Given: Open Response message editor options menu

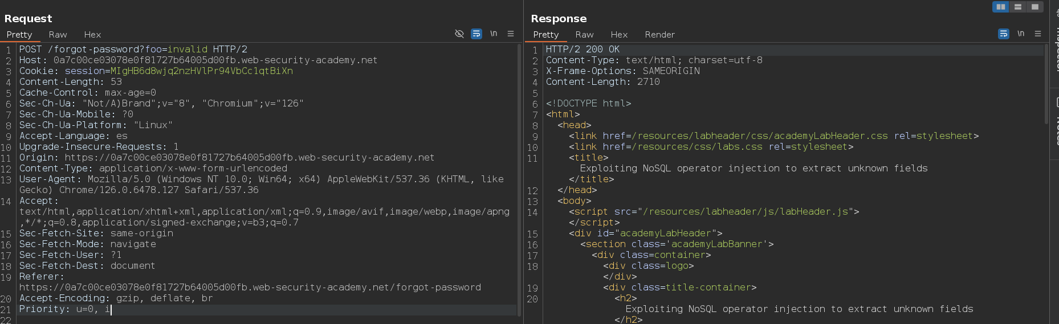Looking at the screenshot, I should 1038,34.
